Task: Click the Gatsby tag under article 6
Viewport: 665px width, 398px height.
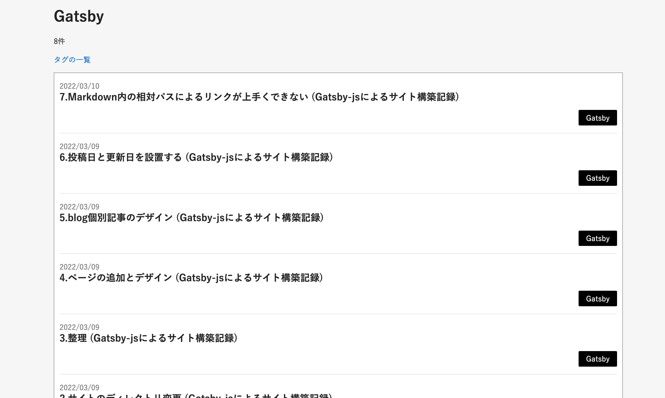Action: pos(598,178)
